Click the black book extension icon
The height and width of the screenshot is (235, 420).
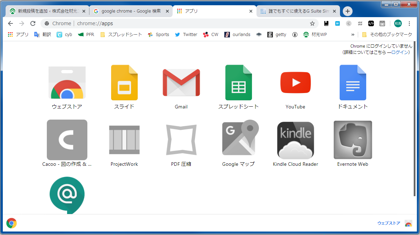[326, 23]
